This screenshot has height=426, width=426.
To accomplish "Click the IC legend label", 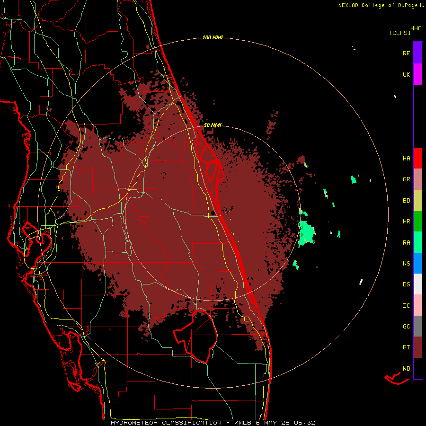I will [x=406, y=306].
